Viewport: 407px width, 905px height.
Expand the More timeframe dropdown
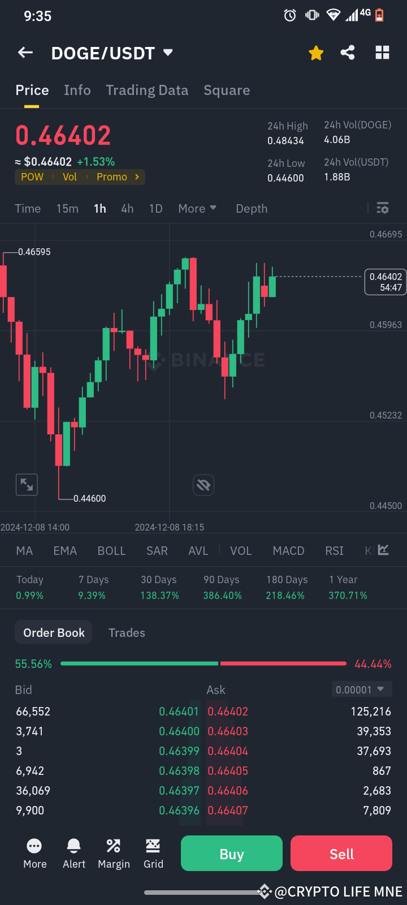(197, 208)
